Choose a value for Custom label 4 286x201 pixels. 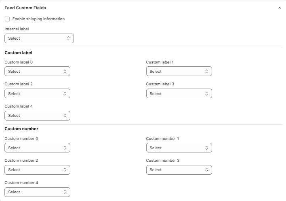coord(37,116)
